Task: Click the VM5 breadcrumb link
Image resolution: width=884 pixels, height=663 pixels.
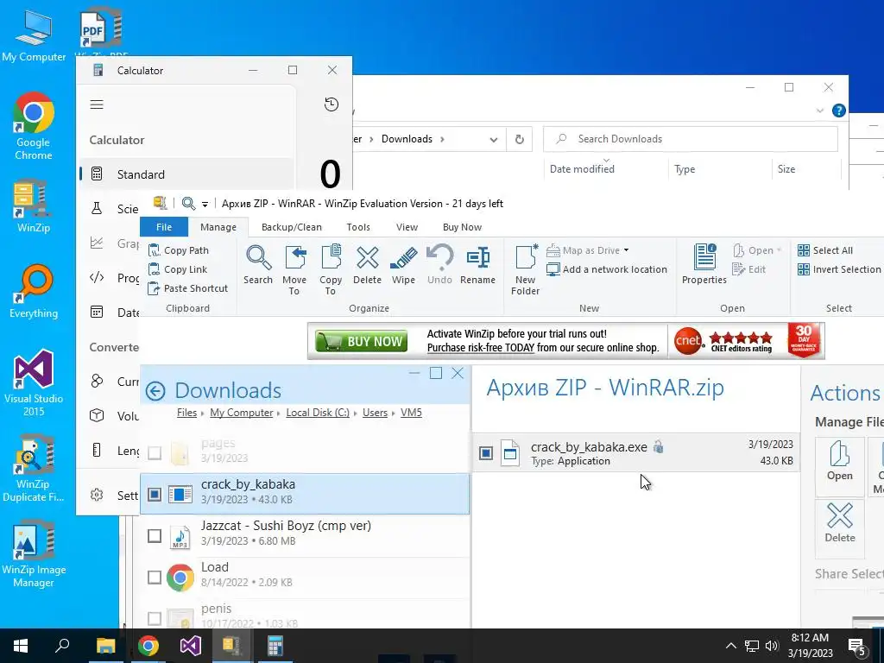Action: (411, 413)
